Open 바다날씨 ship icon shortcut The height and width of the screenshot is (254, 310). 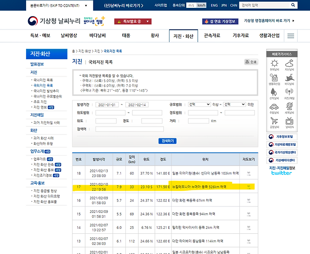pos(289,79)
